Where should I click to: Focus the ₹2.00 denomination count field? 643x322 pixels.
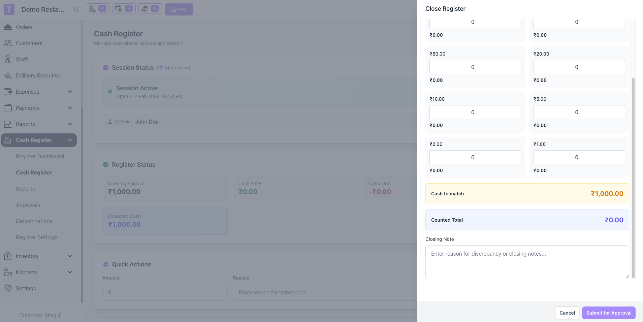click(475, 157)
